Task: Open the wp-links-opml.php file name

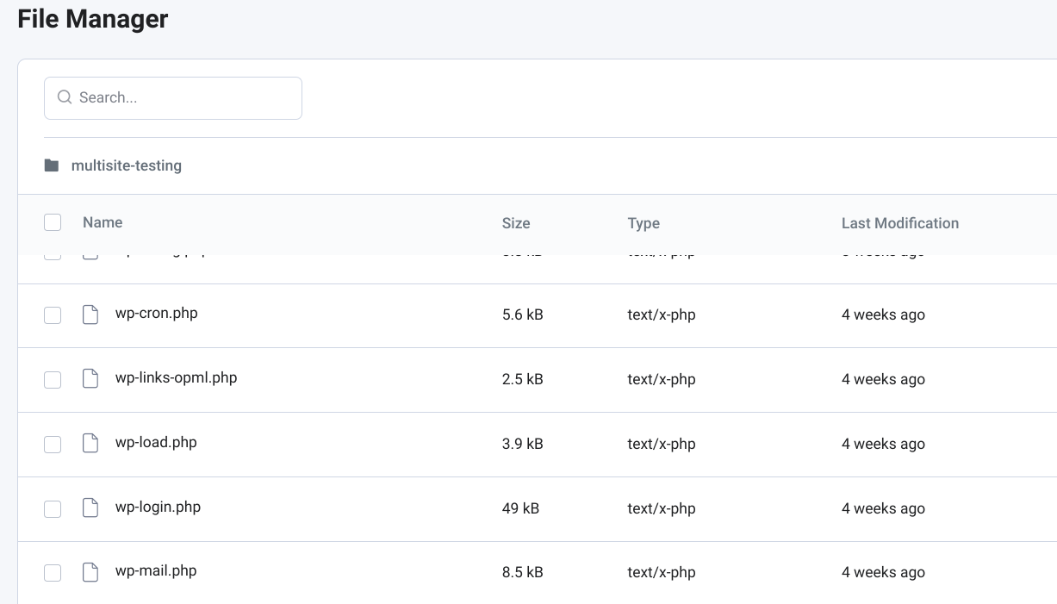Action: click(176, 377)
